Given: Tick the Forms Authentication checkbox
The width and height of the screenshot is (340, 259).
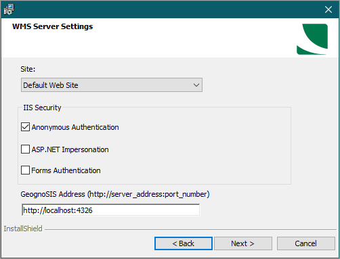Looking at the screenshot, I should click(25, 170).
